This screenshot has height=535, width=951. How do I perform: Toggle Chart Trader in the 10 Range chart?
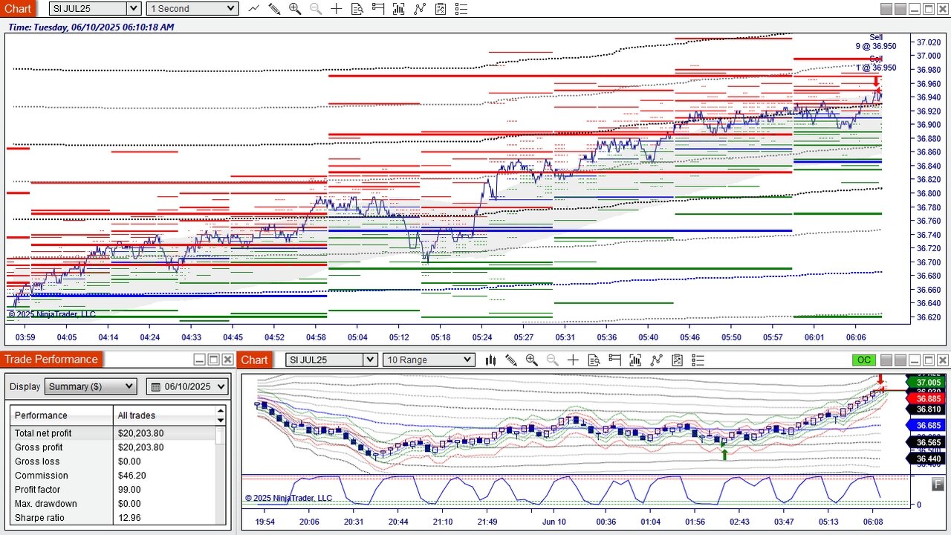click(614, 360)
